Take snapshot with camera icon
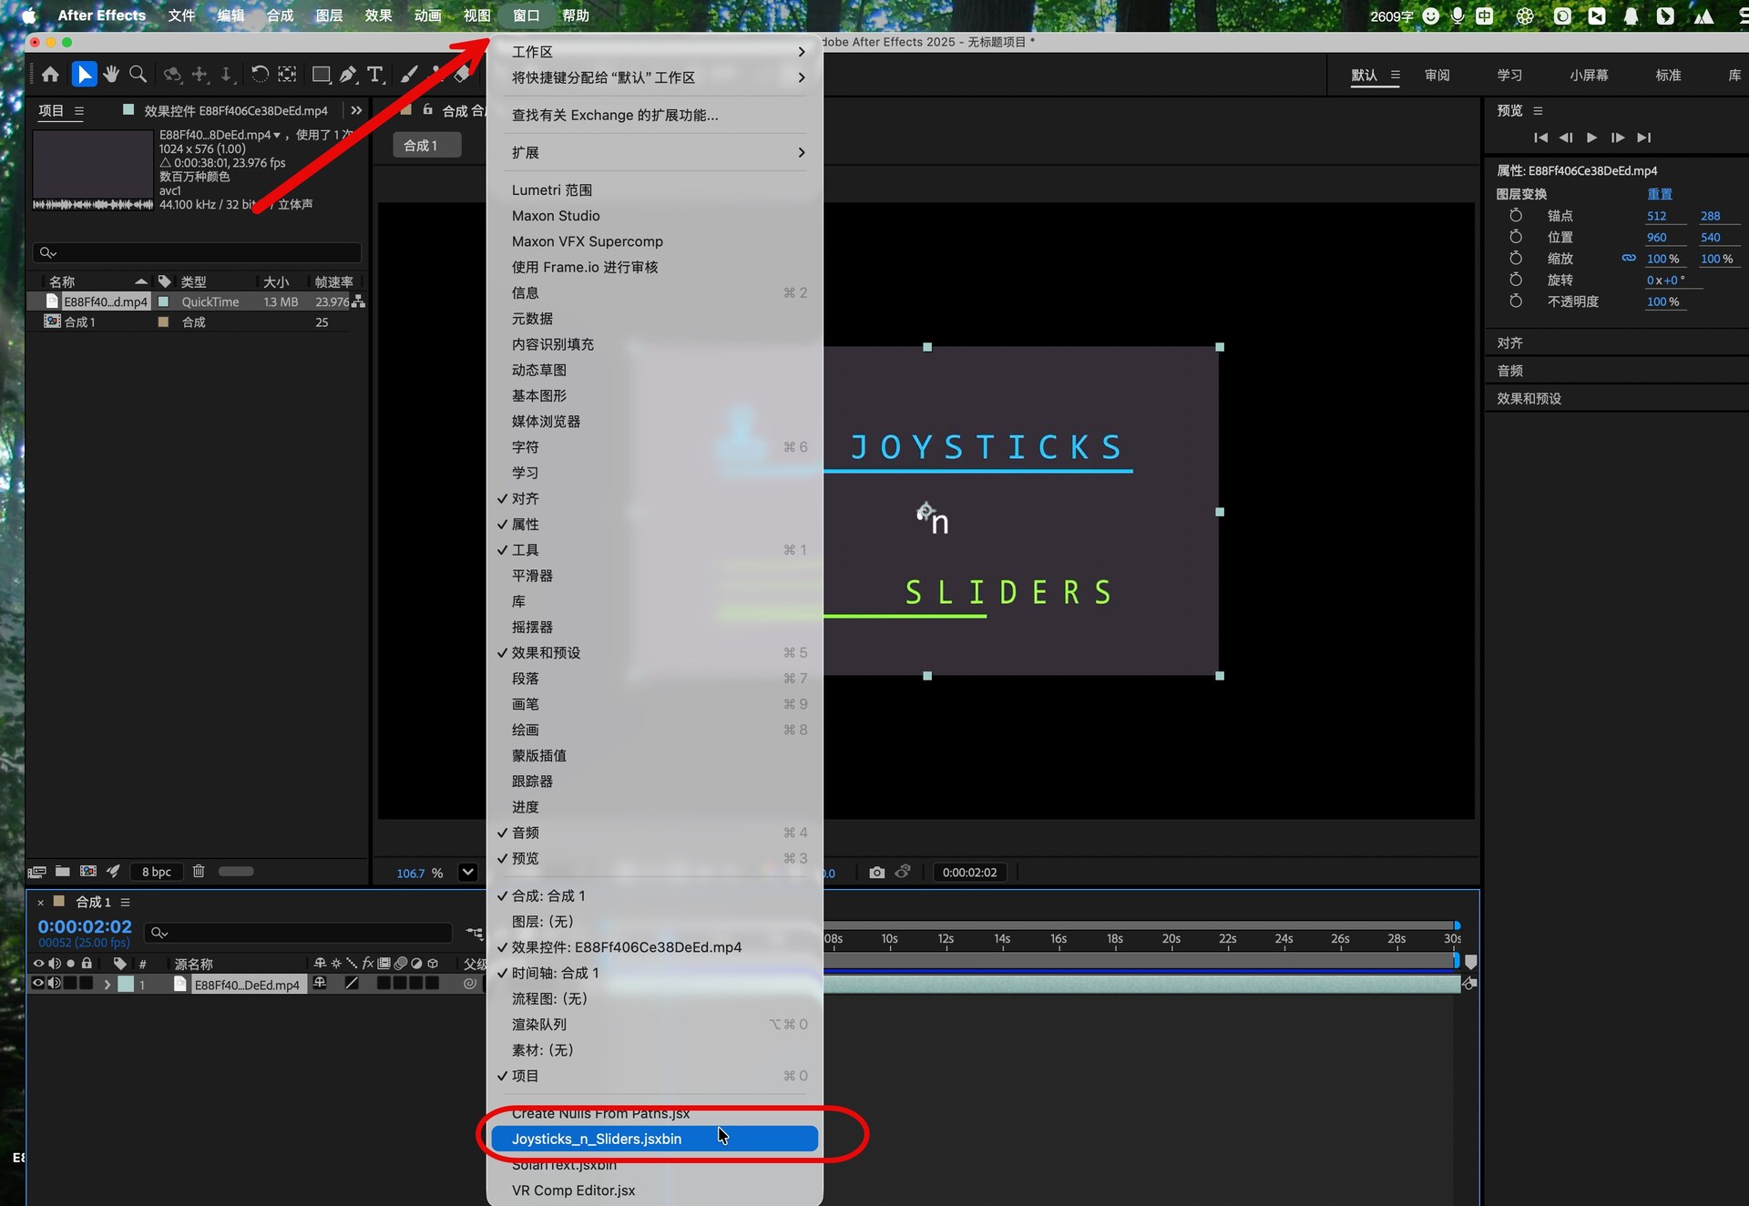Screen dimensions: 1749x1206 (876, 873)
